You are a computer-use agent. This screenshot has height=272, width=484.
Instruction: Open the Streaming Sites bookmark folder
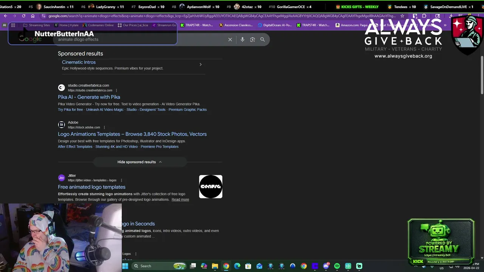(36, 25)
